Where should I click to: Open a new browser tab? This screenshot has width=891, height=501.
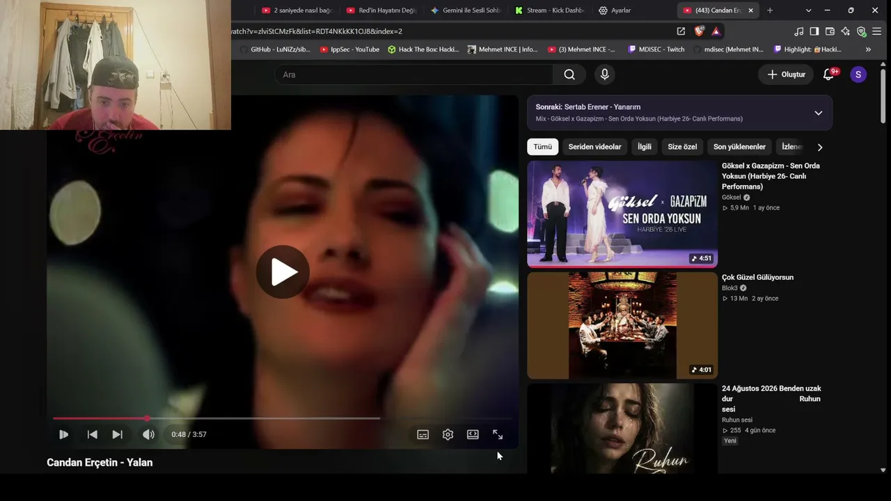coord(770,10)
